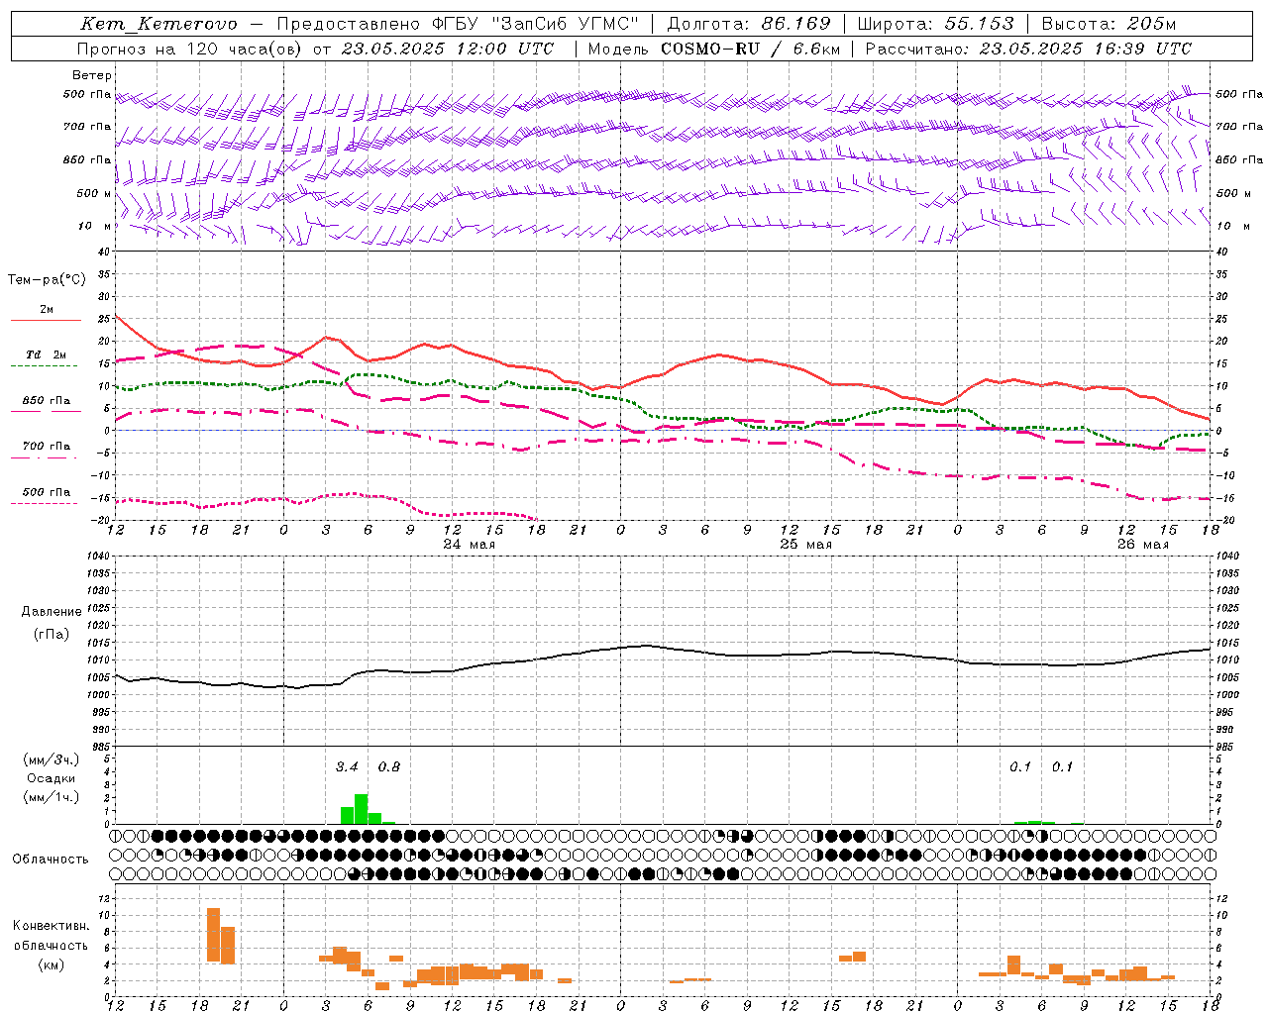The height and width of the screenshot is (1014, 1268).
Task: Click the latitude value 55.153
Action: click(980, 24)
